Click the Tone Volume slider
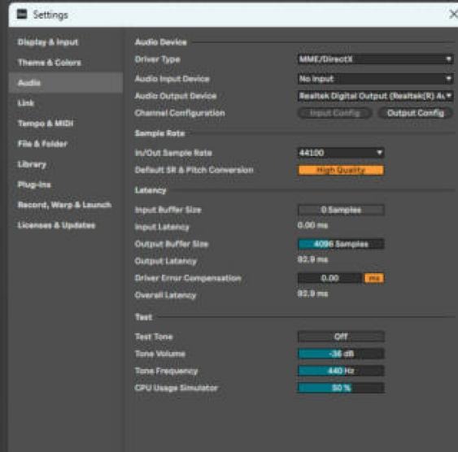 point(341,354)
